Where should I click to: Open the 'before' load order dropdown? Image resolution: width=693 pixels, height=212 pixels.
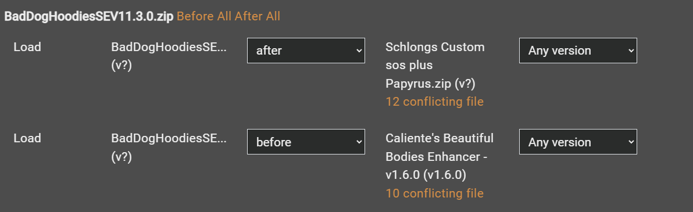306,142
